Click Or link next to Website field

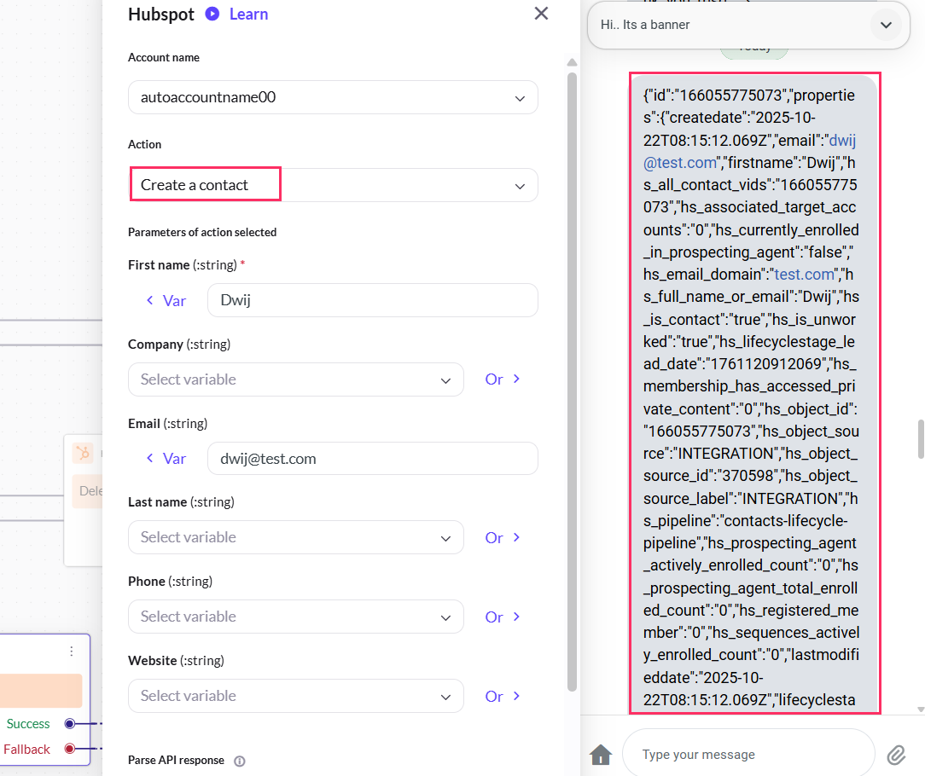point(502,696)
